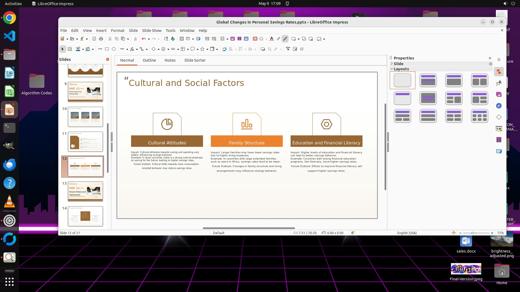520x292 pixels.
Task: Toggle the Toggle Extrusion 3D icon
Action: click(x=302, y=49)
